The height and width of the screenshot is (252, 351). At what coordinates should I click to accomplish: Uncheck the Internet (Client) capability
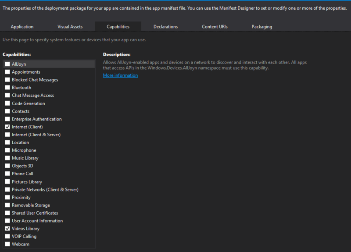point(7,127)
